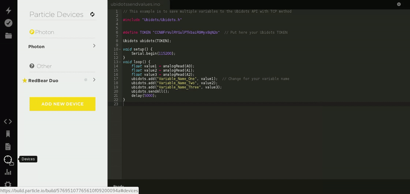
Task: Click the top comment about TCP method
Action: click(207, 12)
